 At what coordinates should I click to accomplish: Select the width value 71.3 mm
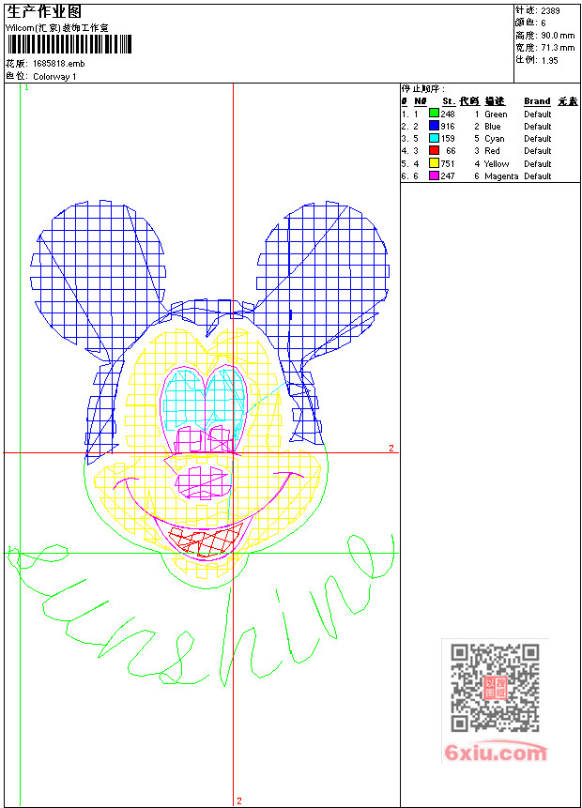(x=558, y=48)
